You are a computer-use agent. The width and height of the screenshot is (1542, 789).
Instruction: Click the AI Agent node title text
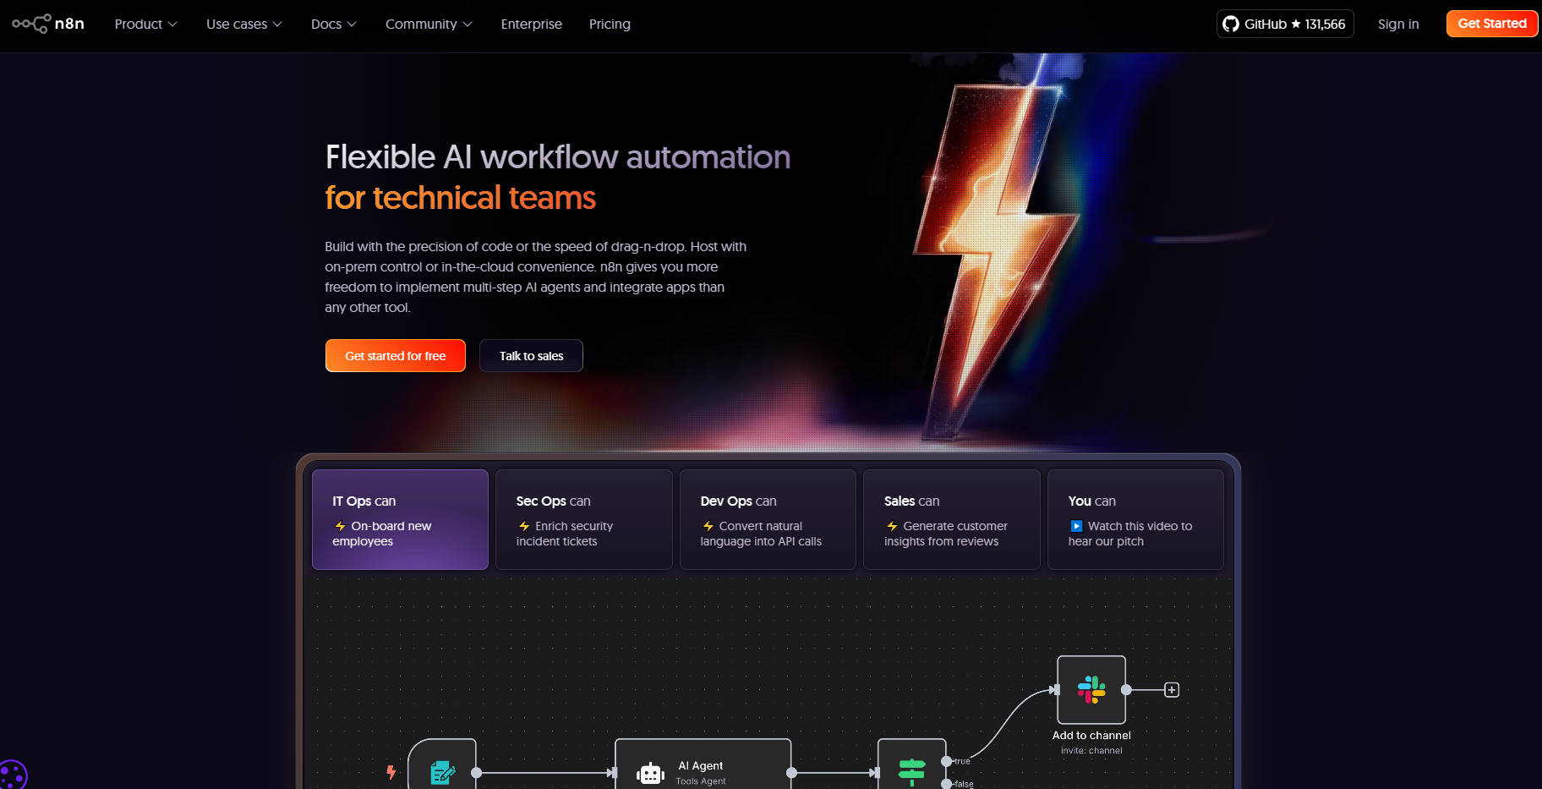701,766
